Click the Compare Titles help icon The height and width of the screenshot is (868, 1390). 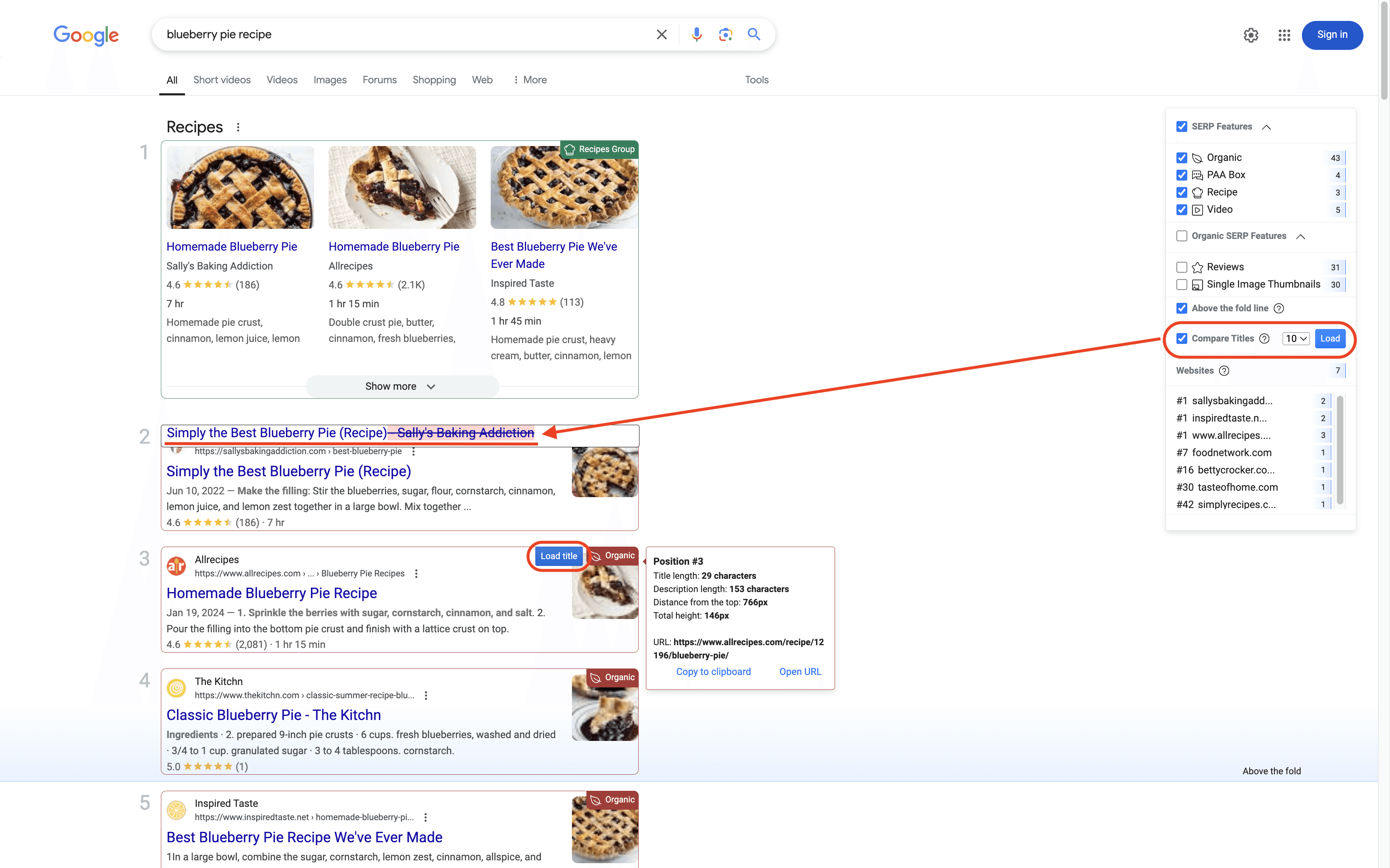click(1265, 339)
